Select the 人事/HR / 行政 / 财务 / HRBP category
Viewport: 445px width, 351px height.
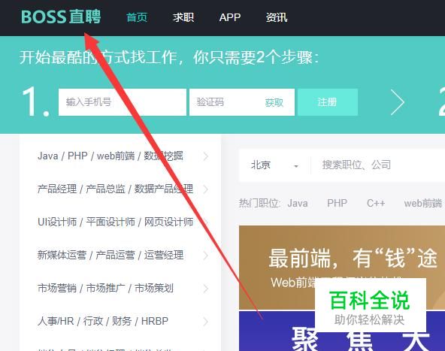pos(103,321)
